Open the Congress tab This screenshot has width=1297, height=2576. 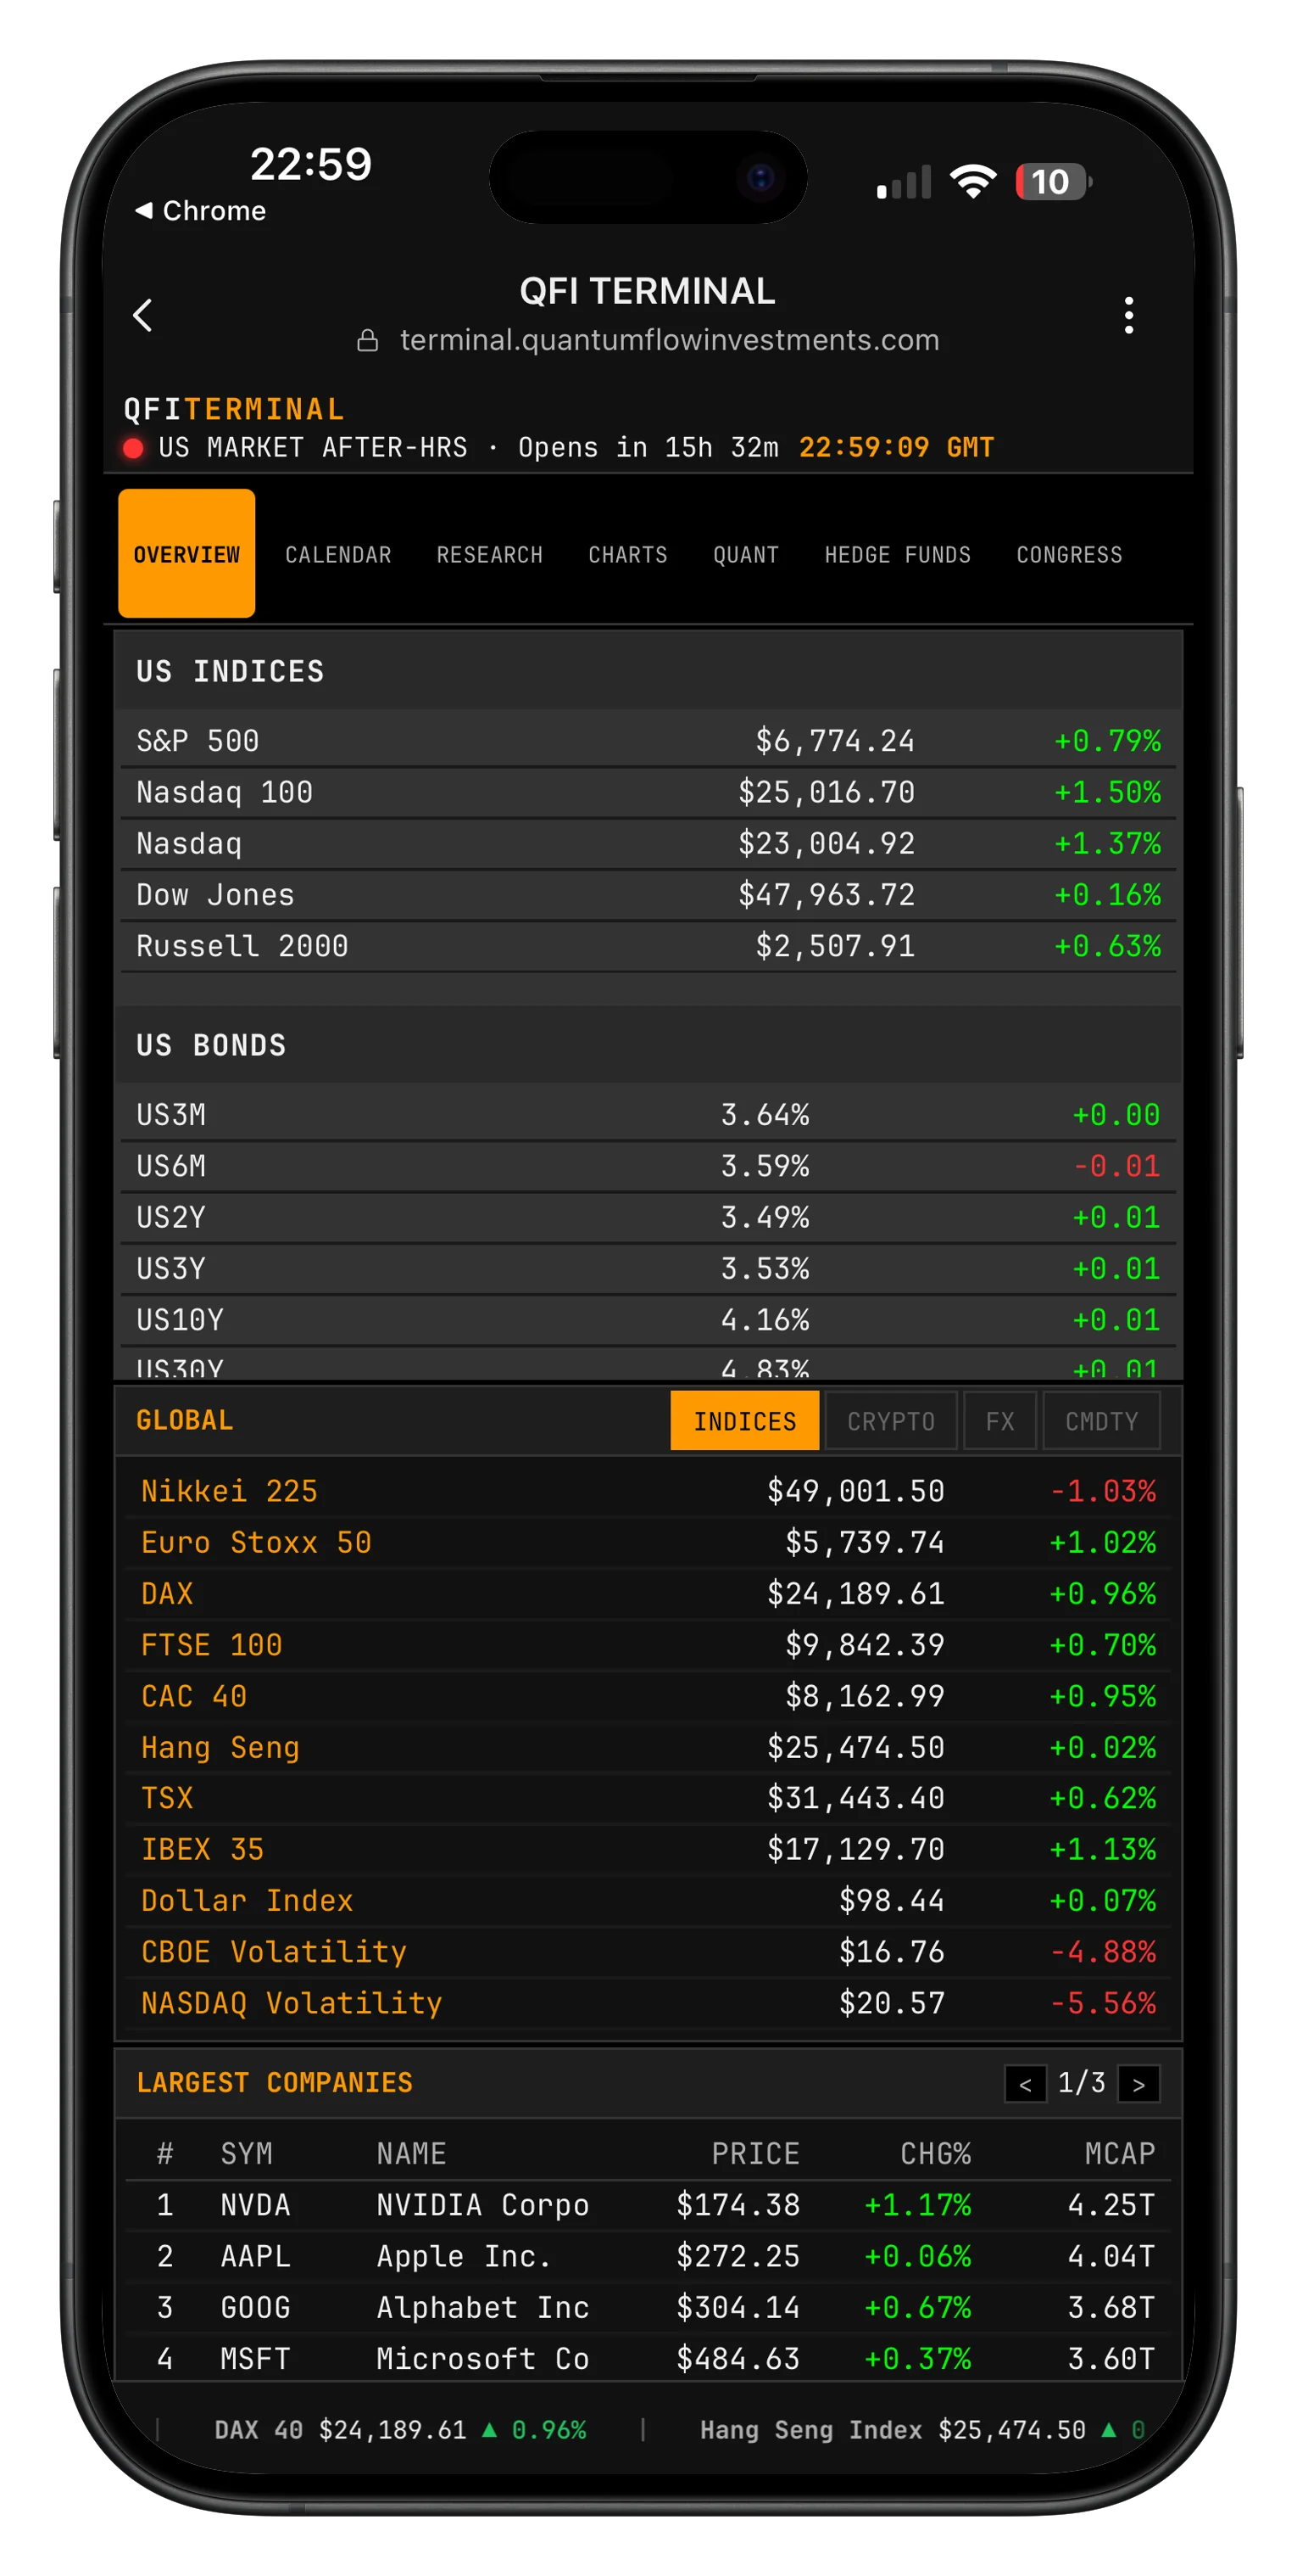click(1069, 555)
